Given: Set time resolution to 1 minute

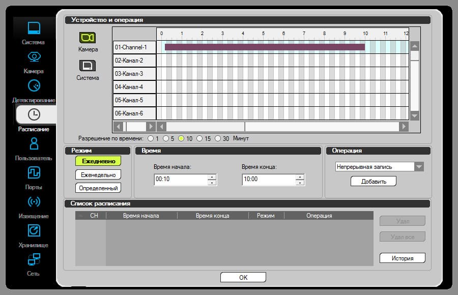Looking at the screenshot, I should pyautogui.click(x=151, y=138).
